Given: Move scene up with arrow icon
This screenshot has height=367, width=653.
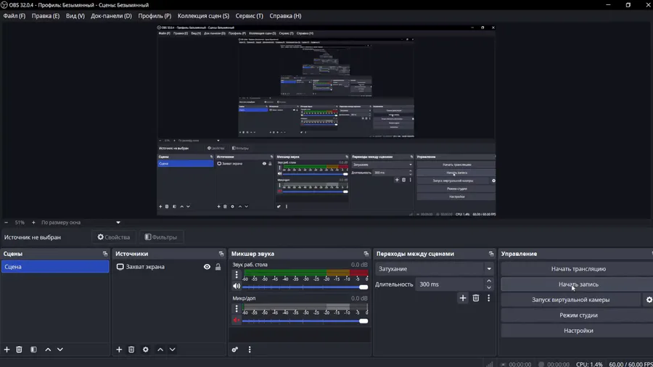Looking at the screenshot, I should 48,350.
